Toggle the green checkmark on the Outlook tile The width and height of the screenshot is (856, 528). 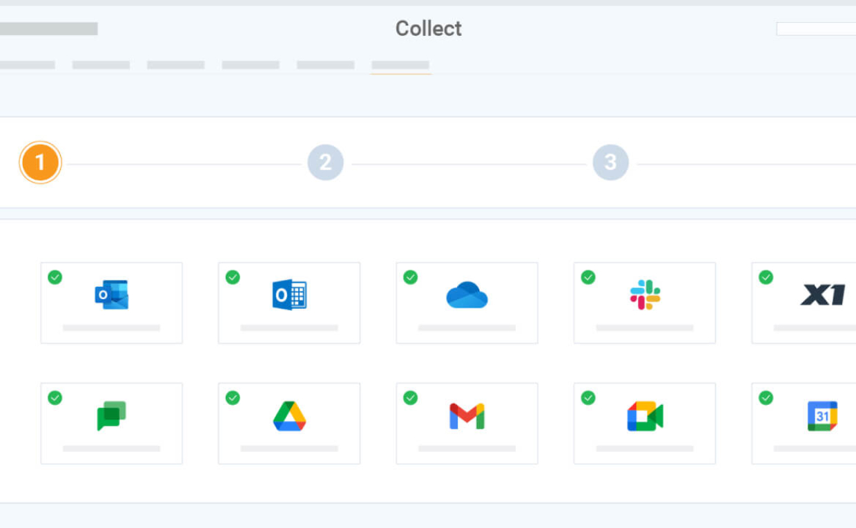pyautogui.click(x=55, y=277)
